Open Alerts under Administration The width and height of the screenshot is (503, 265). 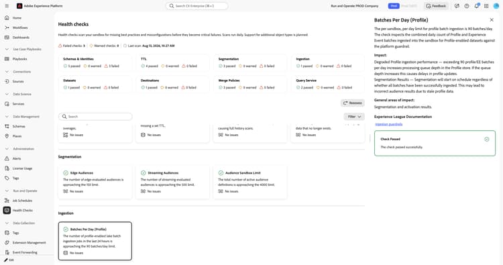17,158
